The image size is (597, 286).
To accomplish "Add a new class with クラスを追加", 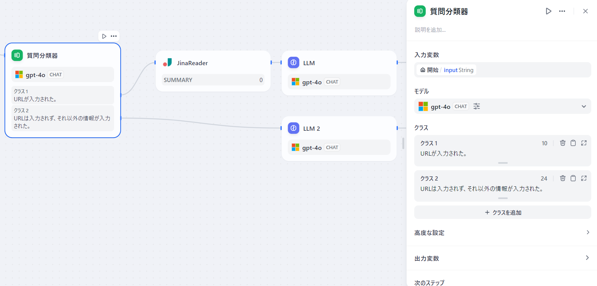I will pos(502,212).
